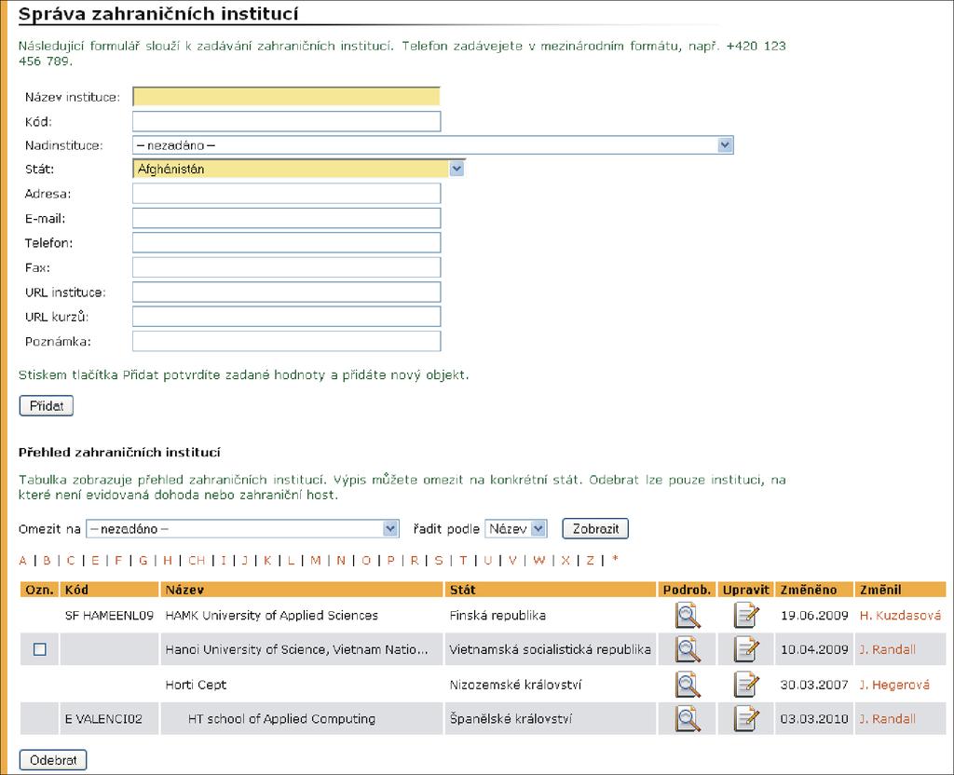The height and width of the screenshot is (775, 954).
Task: Filter list by letter Z
Action: click(590, 560)
